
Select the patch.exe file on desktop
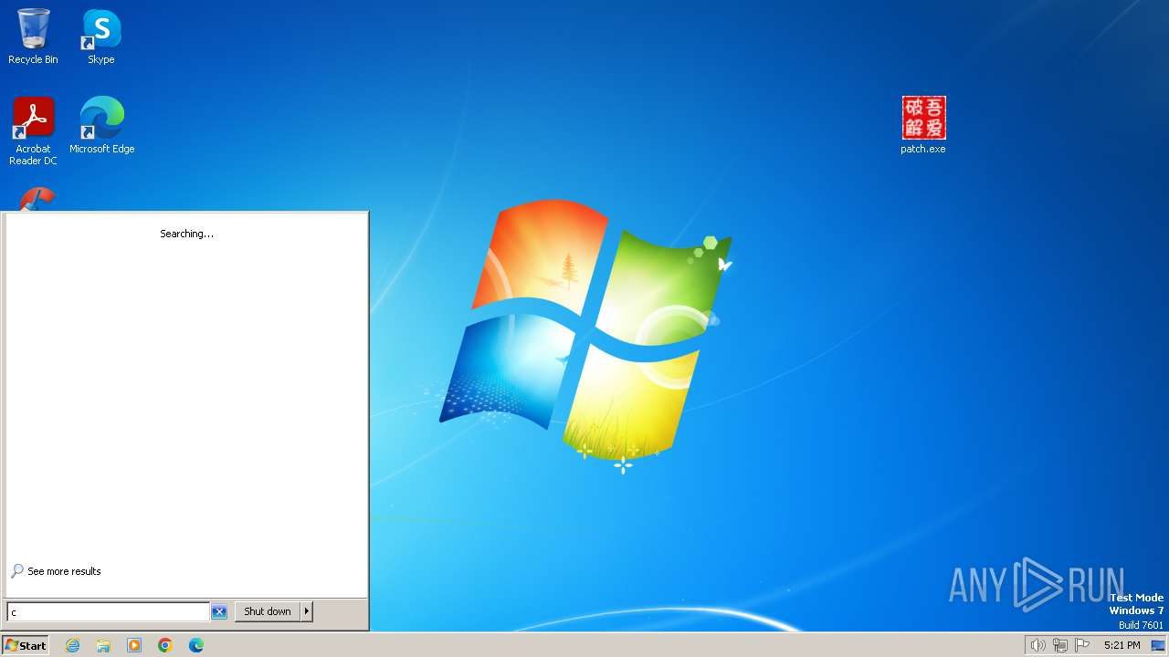923,126
